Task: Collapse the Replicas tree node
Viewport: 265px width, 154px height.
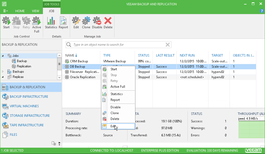Action: [x=3, y=77]
